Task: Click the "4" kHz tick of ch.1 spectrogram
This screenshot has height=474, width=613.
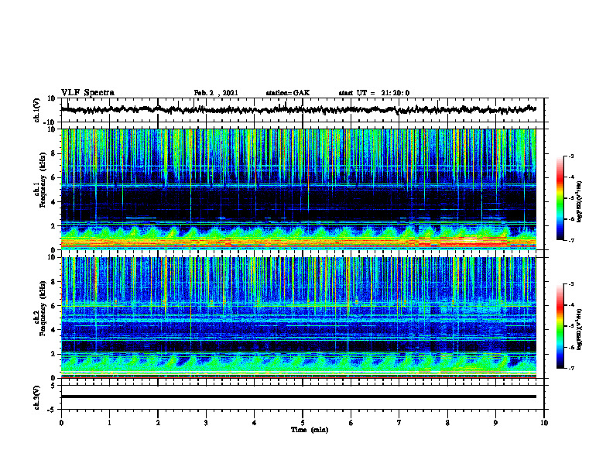Action: (x=53, y=202)
